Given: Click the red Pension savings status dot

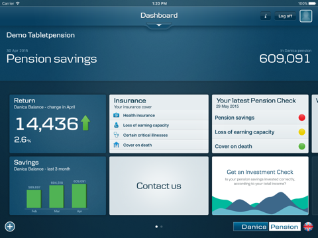Looking at the screenshot, I should pos(302,118).
